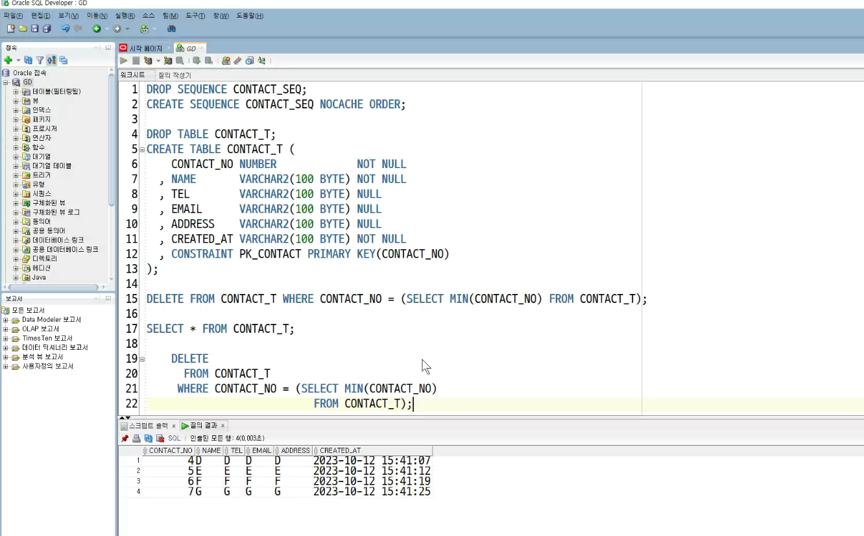Collapse code block at line 19

[143, 359]
